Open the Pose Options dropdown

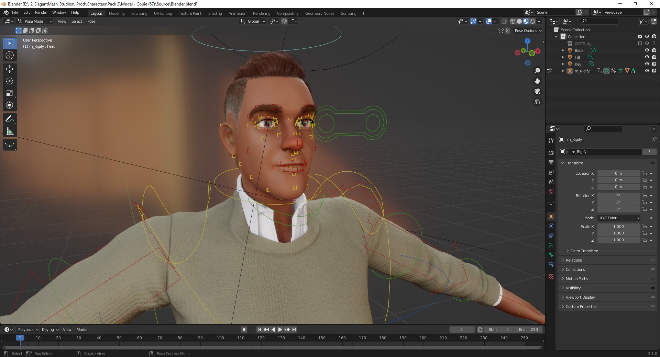click(x=528, y=31)
